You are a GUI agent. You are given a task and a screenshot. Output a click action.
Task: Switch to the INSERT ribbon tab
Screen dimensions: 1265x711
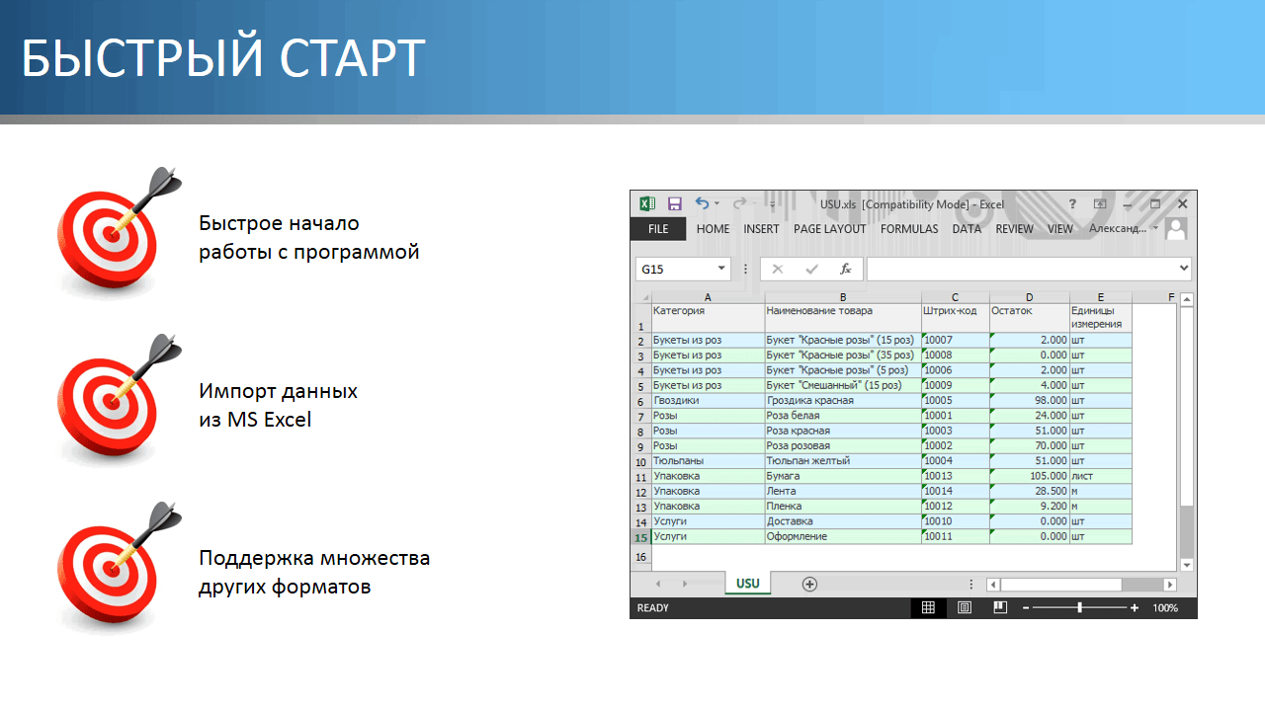click(x=761, y=229)
